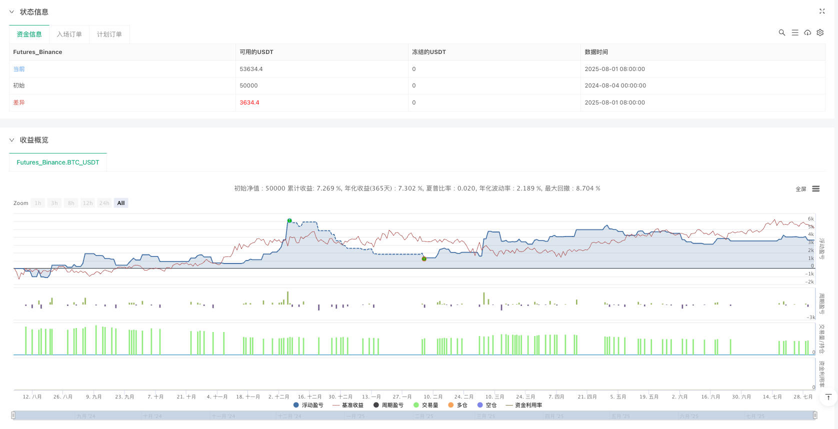
Task: Switch to the 计划订单 tab
Action: point(109,34)
